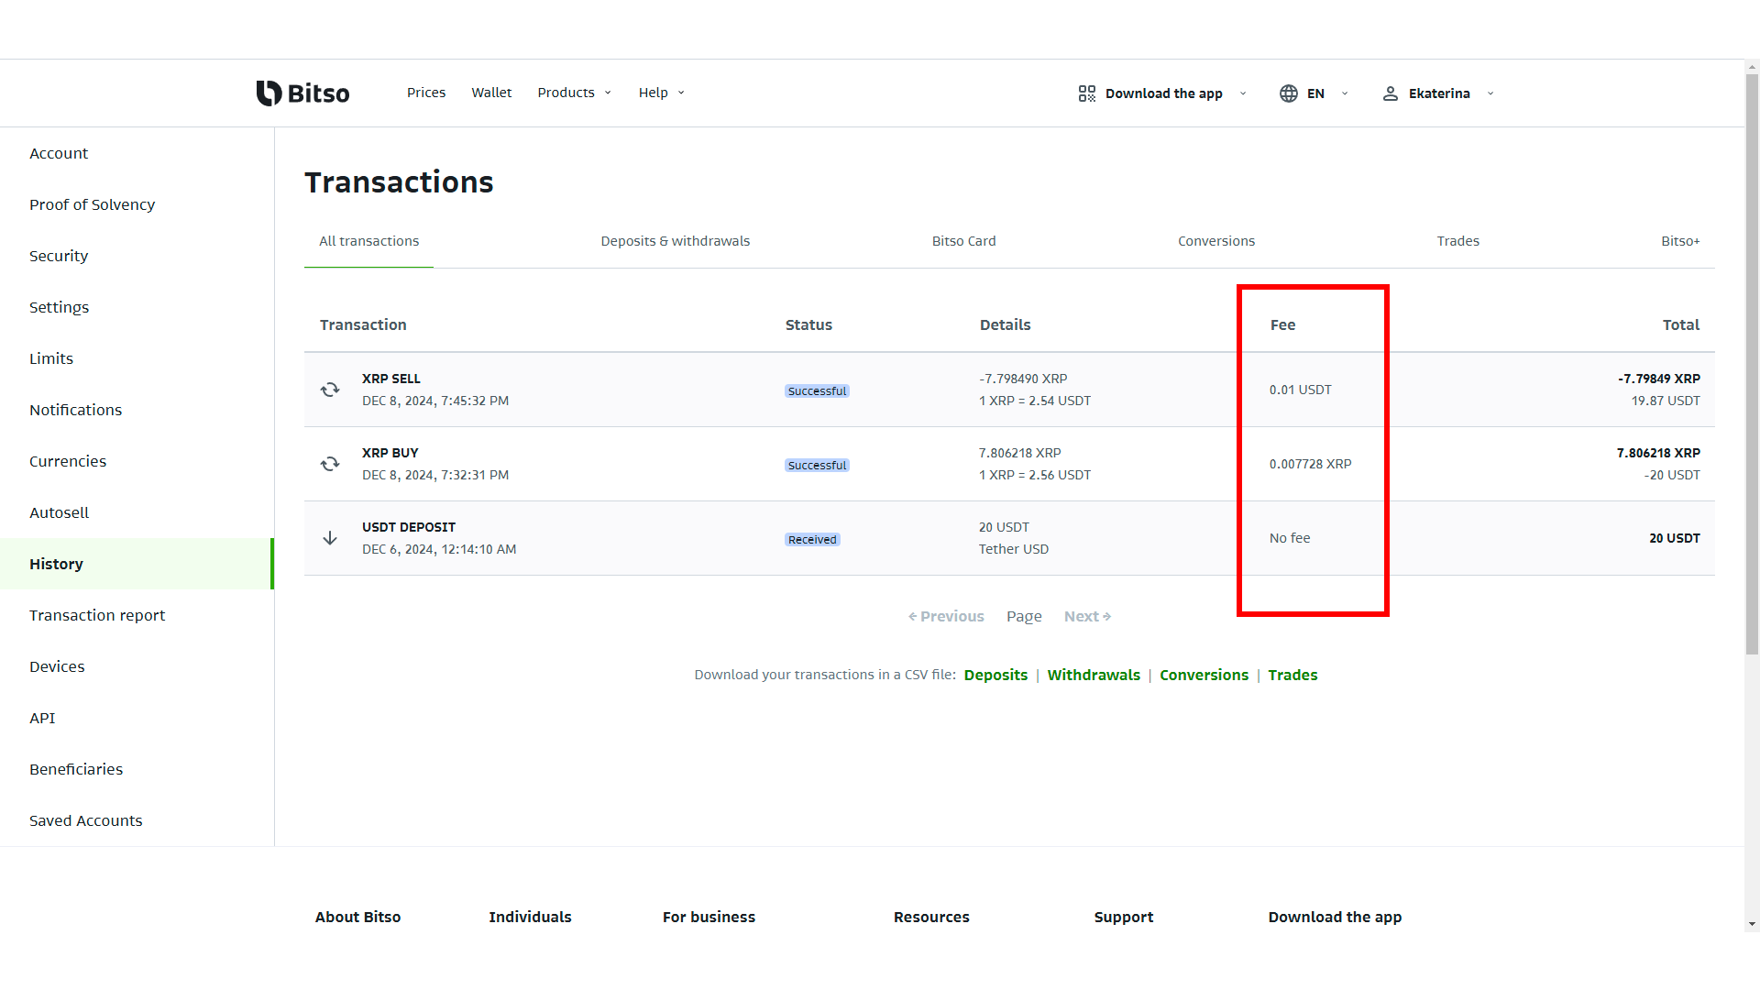Click the scrollbar up arrow
Viewport: 1760px width, 990px height.
(x=1752, y=67)
